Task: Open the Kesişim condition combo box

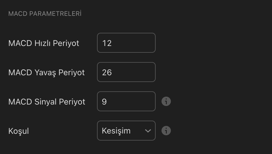Action: [126, 131]
